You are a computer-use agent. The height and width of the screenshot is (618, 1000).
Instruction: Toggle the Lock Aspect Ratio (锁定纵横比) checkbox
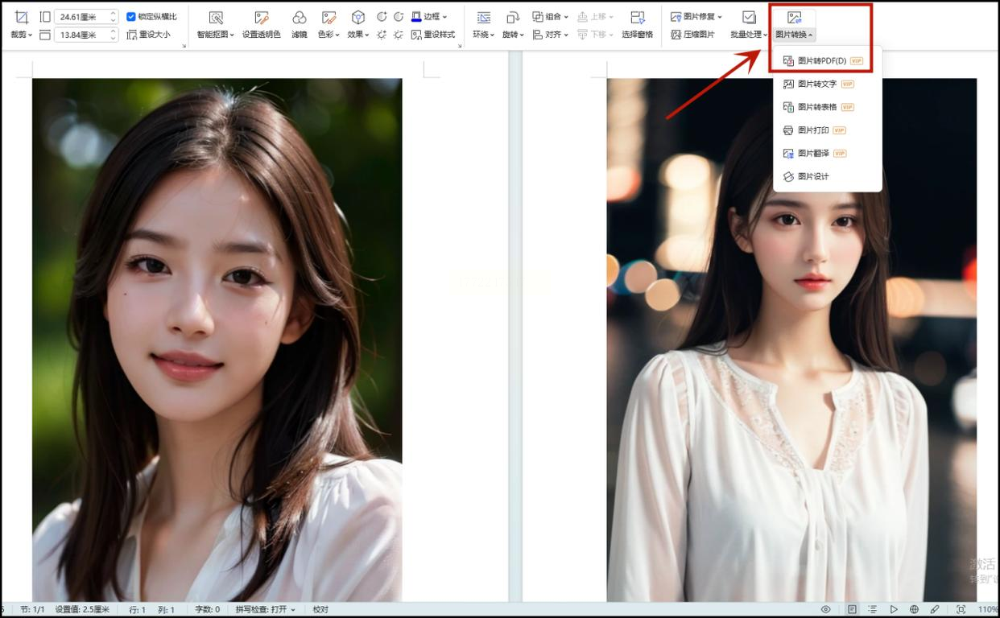131,16
